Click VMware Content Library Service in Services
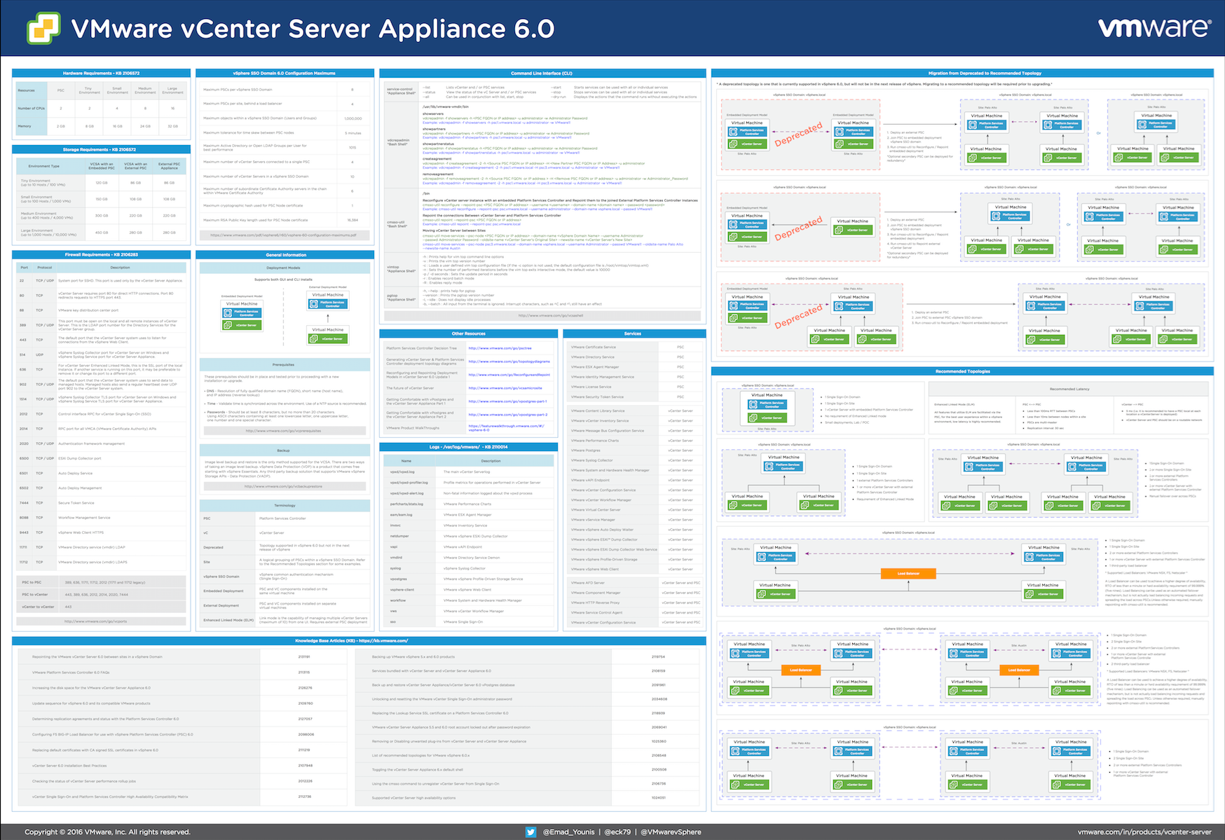 click(598, 411)
